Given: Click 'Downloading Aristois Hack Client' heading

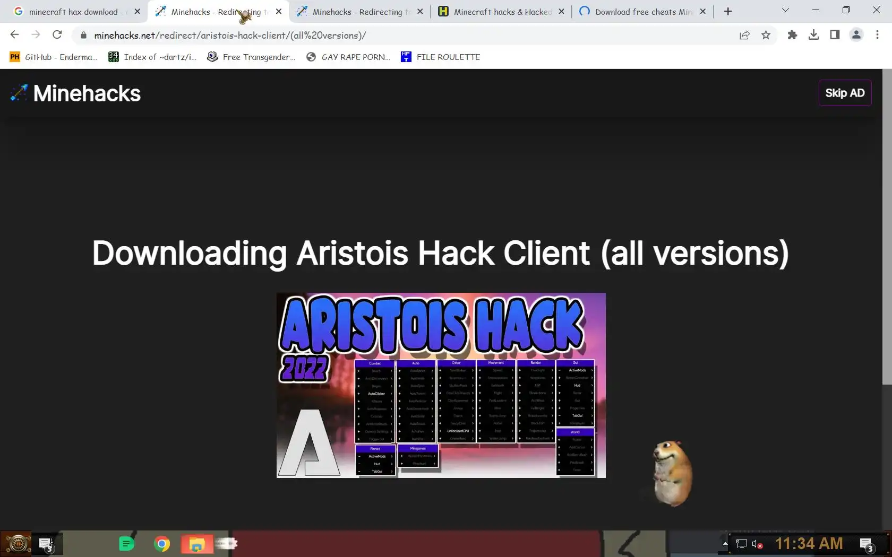Looking at the screenshot, I should [440, 253].
